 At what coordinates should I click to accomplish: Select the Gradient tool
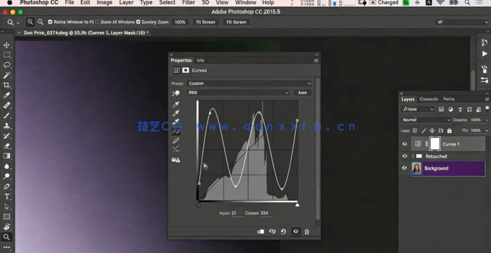click(6, 156)
